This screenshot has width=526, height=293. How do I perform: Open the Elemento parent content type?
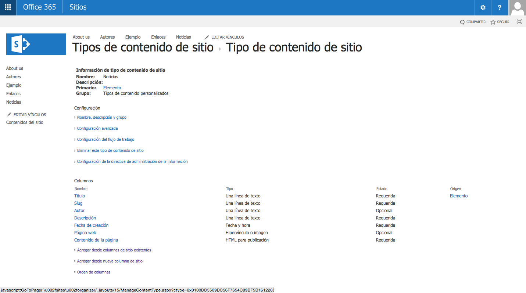[112, 87]
